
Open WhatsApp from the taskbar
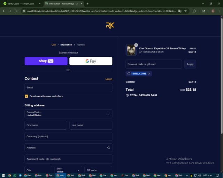(15, 176)
